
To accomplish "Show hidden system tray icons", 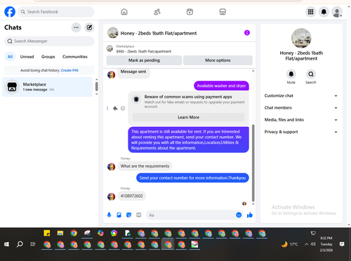I will (306, 244).
